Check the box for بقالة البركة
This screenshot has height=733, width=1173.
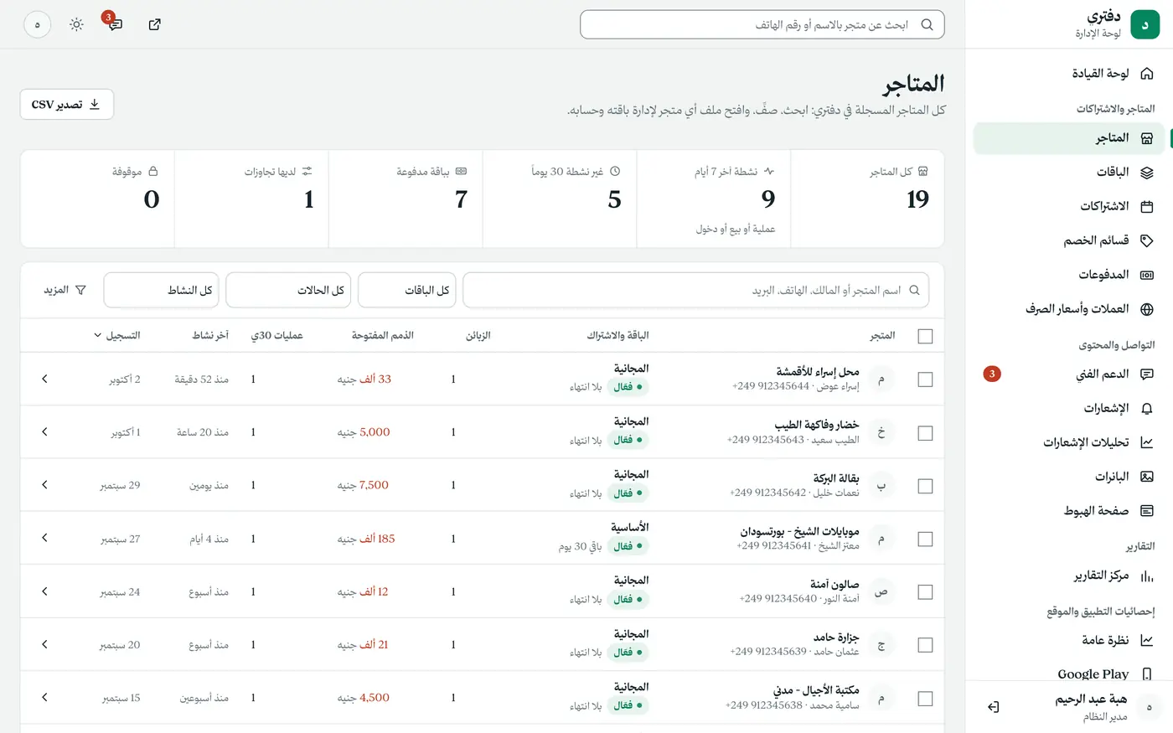coord(925,486)
